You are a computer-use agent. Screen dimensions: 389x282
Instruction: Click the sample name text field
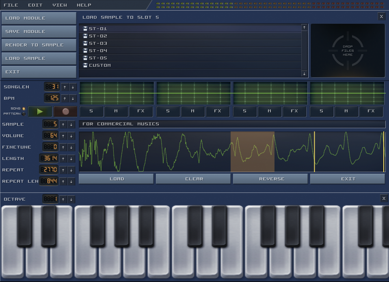coord(232,124)
